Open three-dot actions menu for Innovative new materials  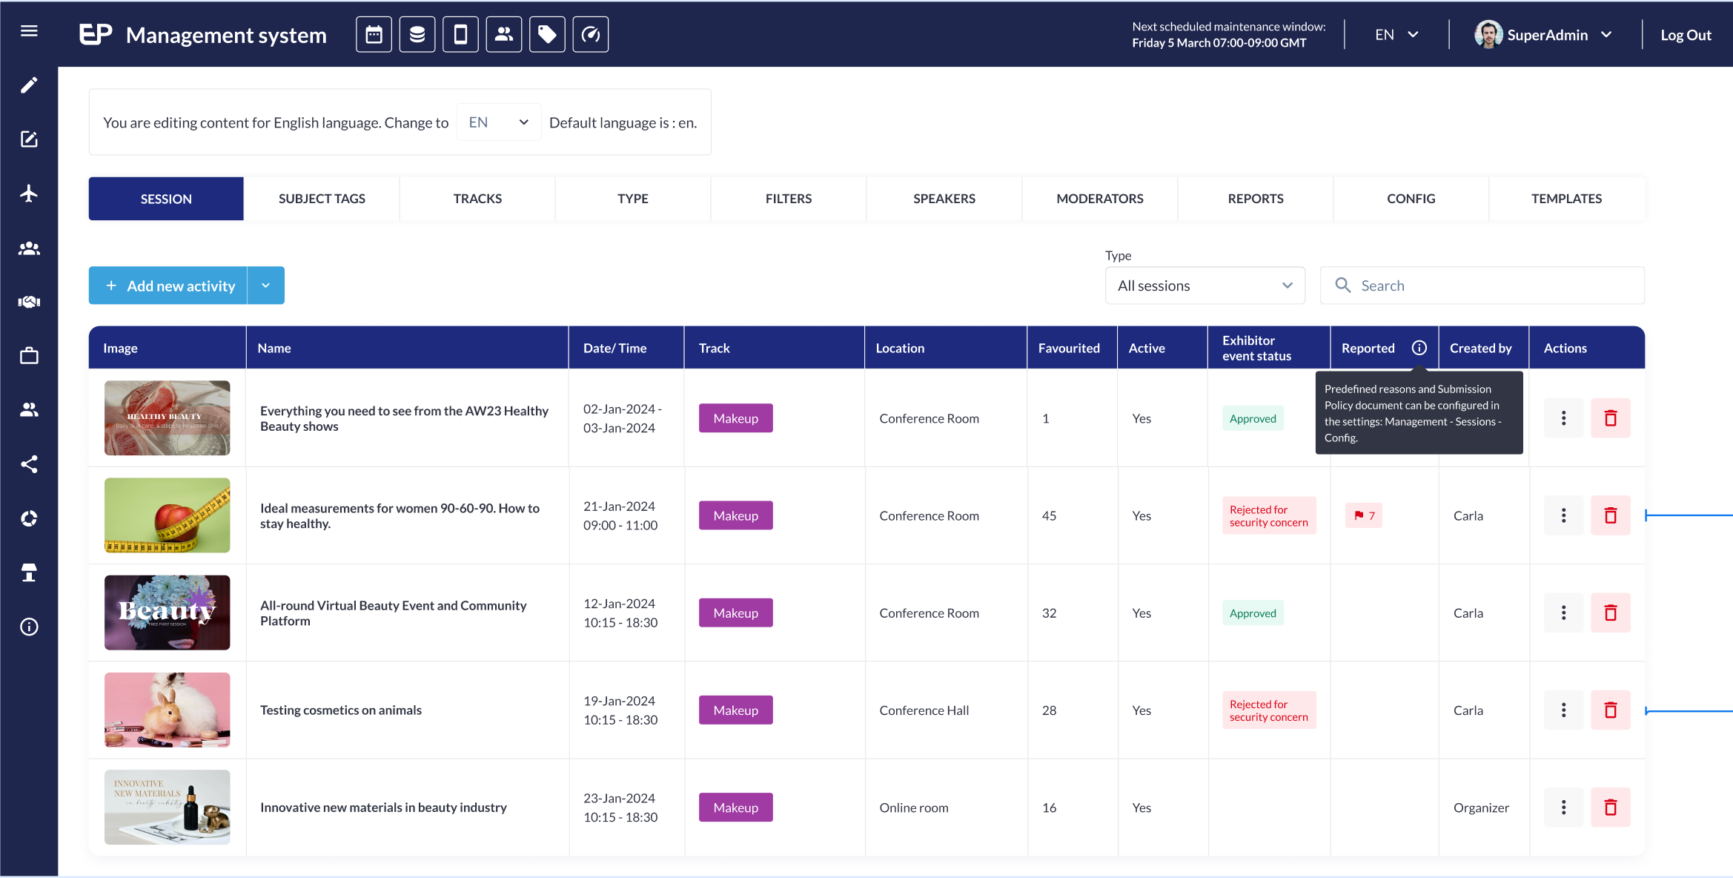point(1563,808)
